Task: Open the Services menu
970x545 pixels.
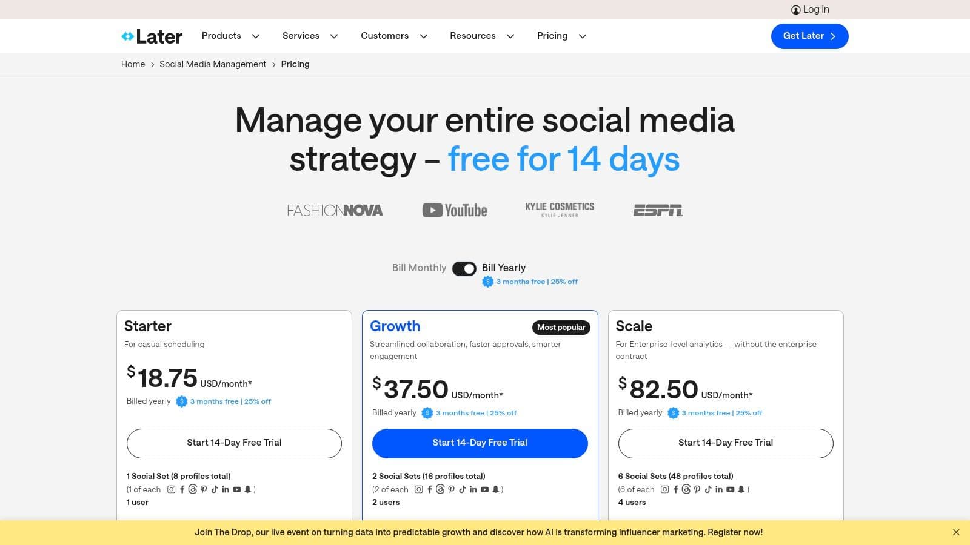Action: tap(310, 36)
